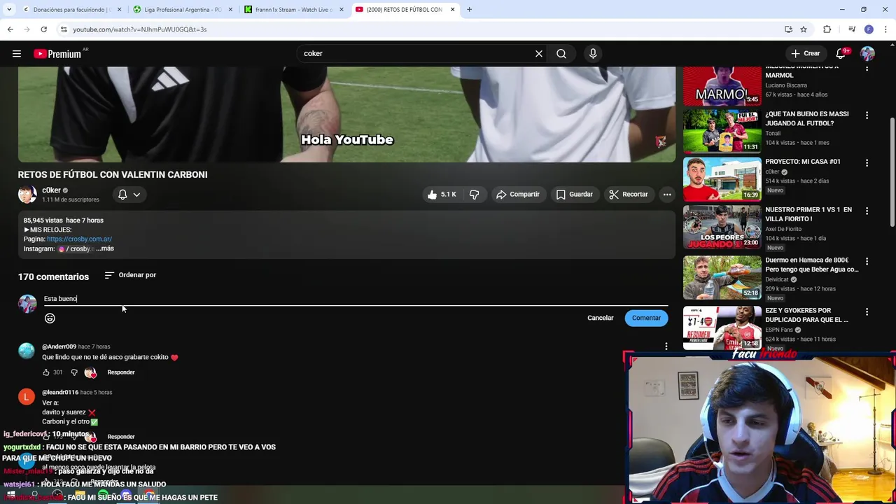Switch to the frannn1x Stream tab
This screenshot has height=504, width=896.
point(293,10)
